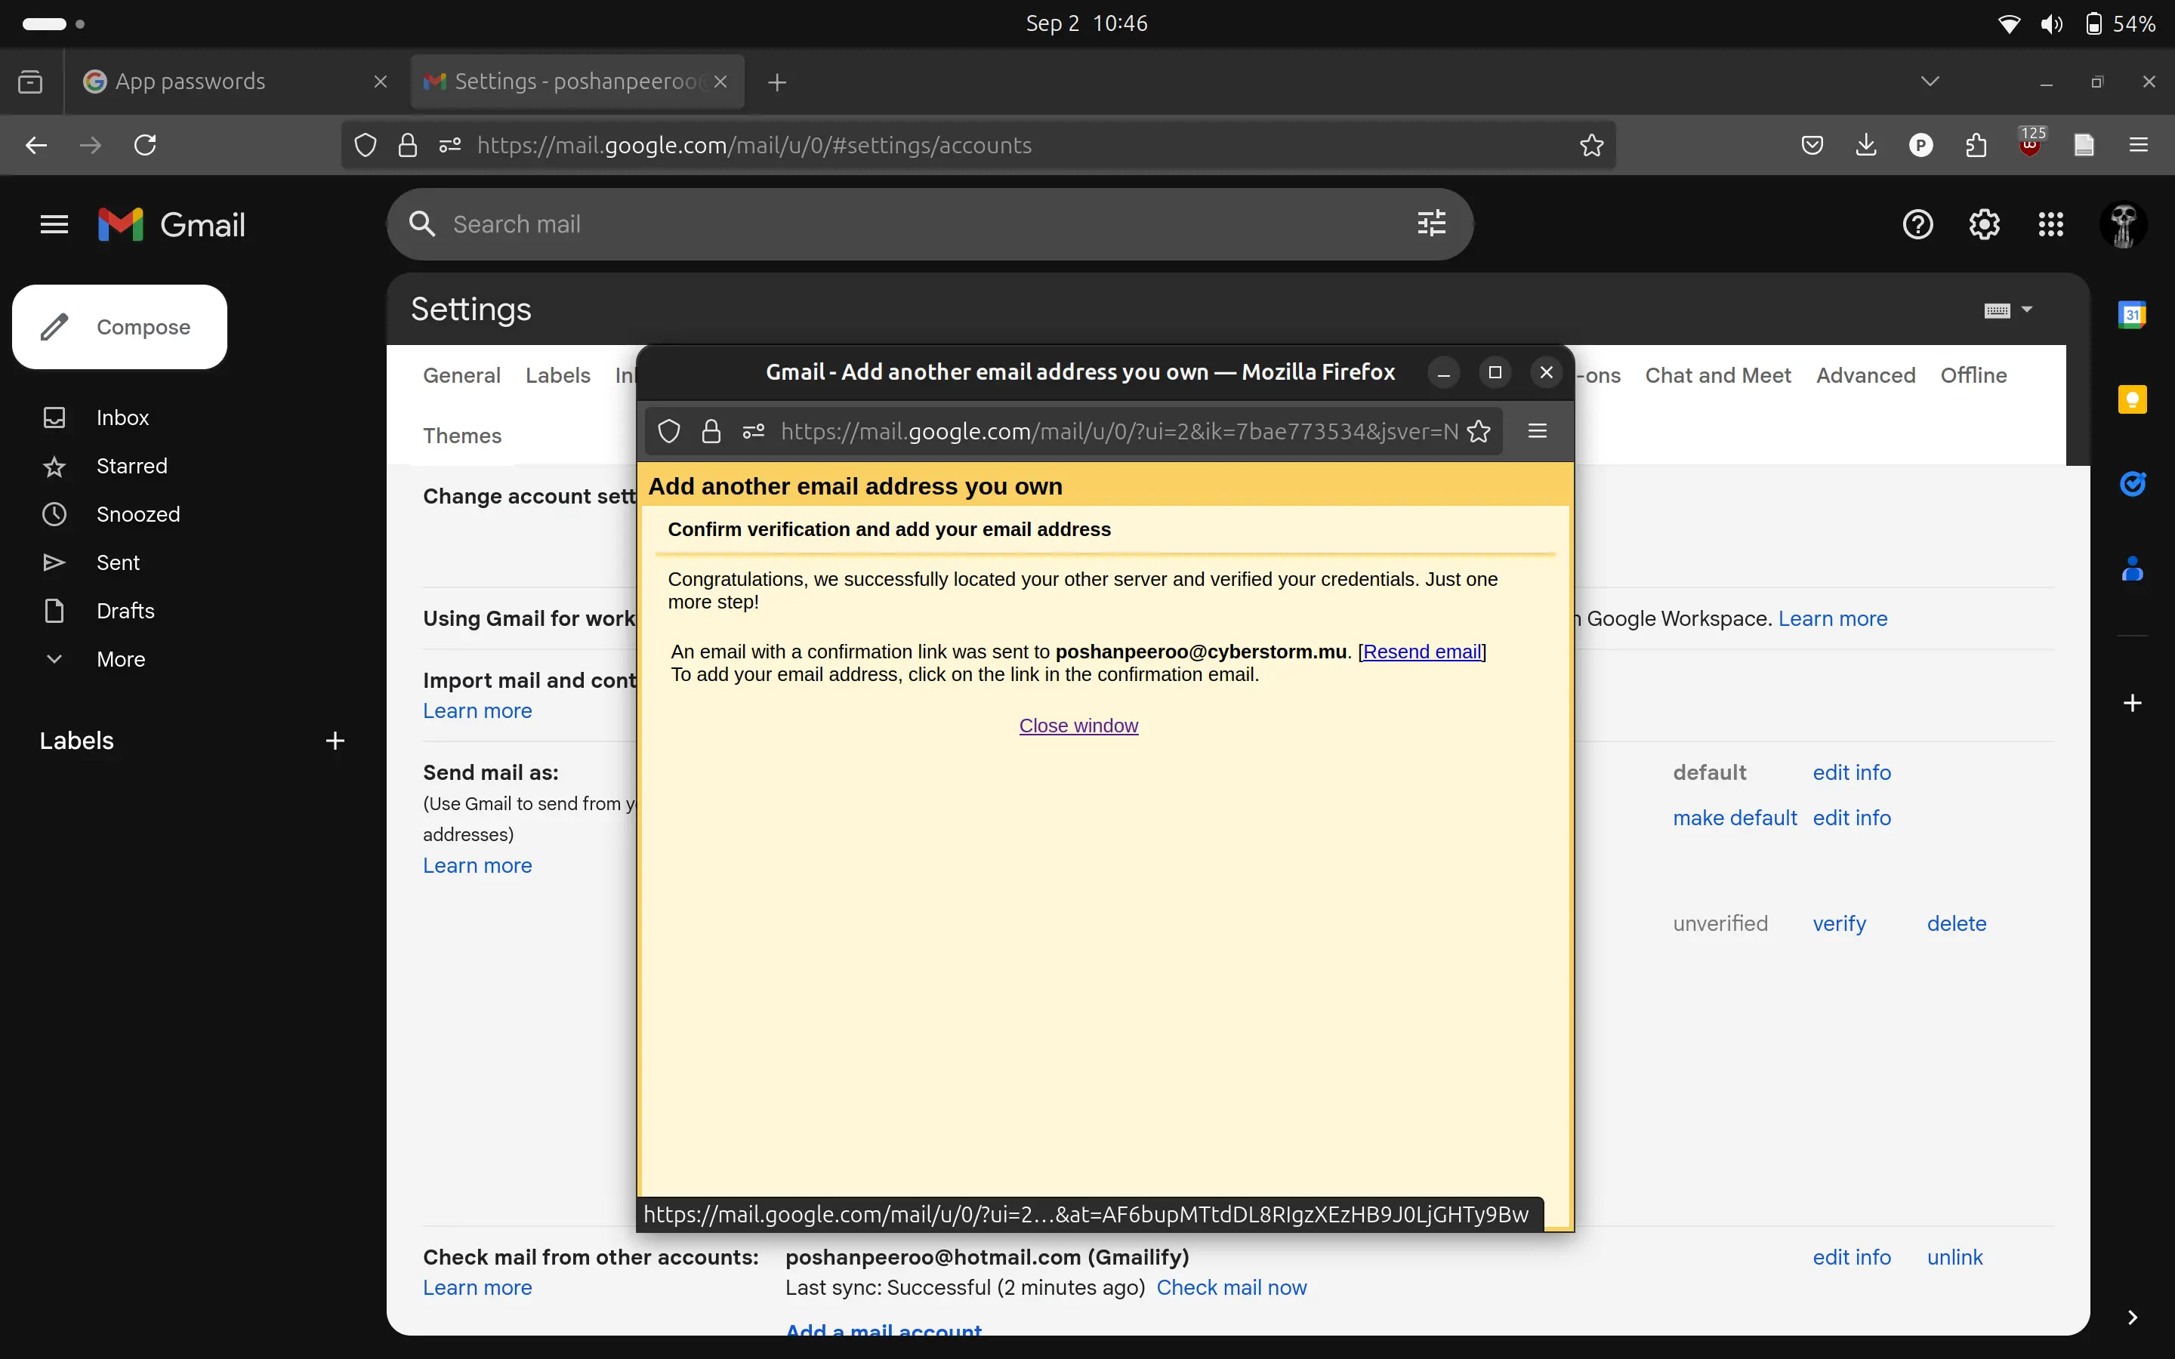Open system volume indicator in top bar
The width and height of the screenshot is (2175, 1359).
click(2051, 23)
